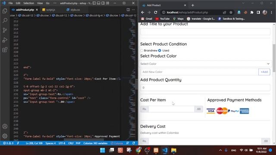Share this page icon in address bar
The image size is (276, 155).
[x=224, y=12]
